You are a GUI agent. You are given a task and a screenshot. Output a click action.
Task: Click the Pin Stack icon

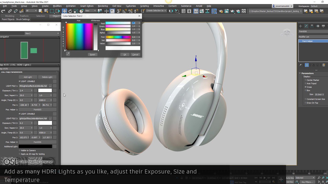301,65
